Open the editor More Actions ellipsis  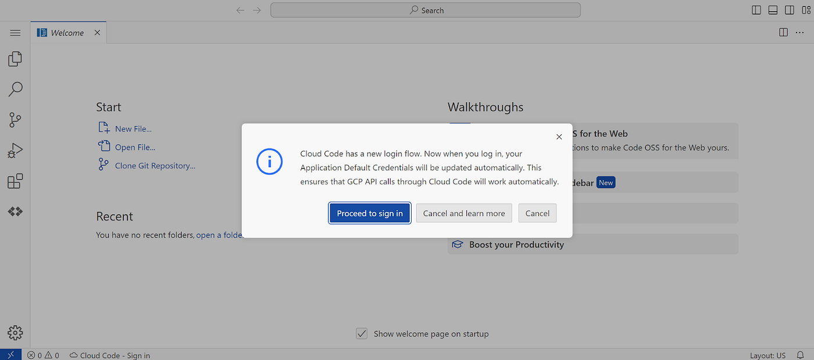(x=799, y=33)
